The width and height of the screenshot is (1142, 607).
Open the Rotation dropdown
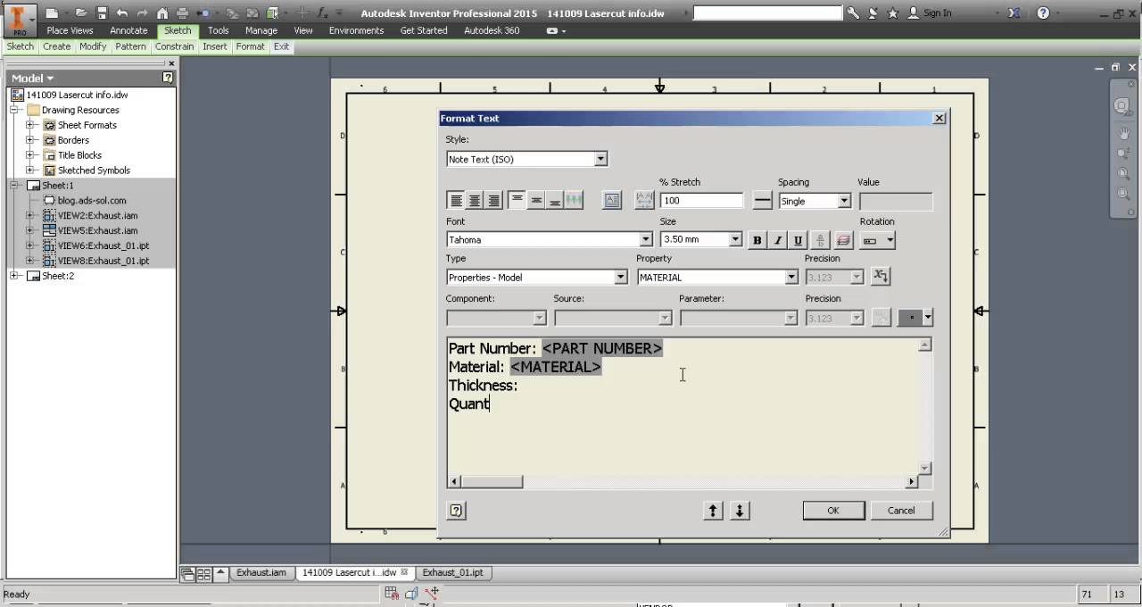click(890, 240)
